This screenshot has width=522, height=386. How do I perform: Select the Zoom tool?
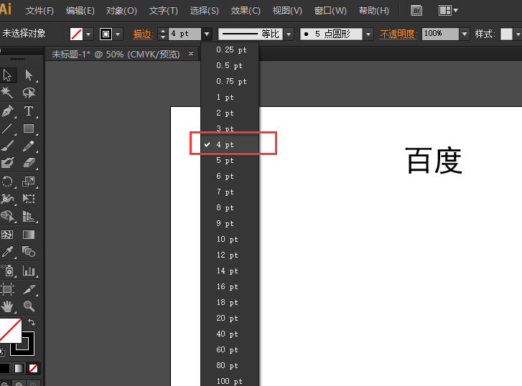(x=29, y=306)
